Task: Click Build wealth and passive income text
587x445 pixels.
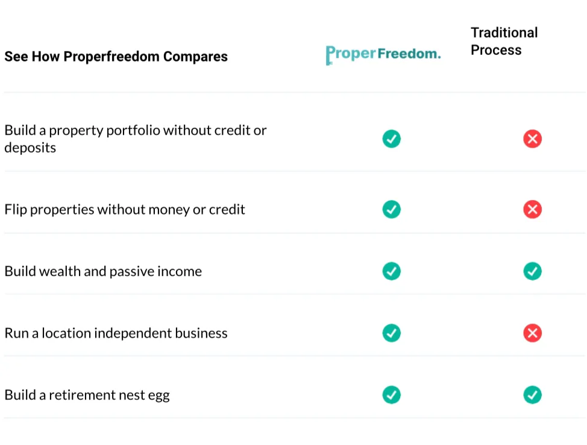Action: (103, 271)
